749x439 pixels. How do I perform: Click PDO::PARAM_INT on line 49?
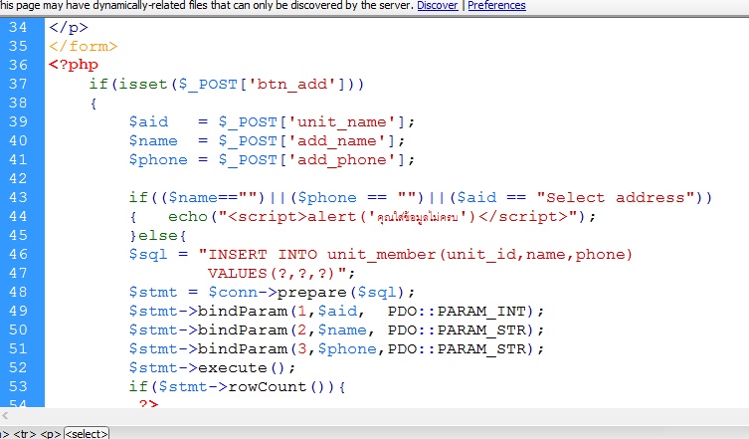pos(460,312)
